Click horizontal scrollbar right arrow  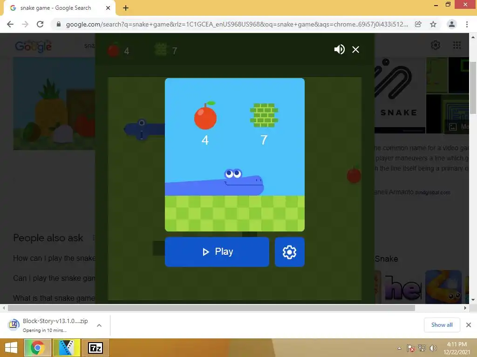pyautogui.click(x=465, y=308)
